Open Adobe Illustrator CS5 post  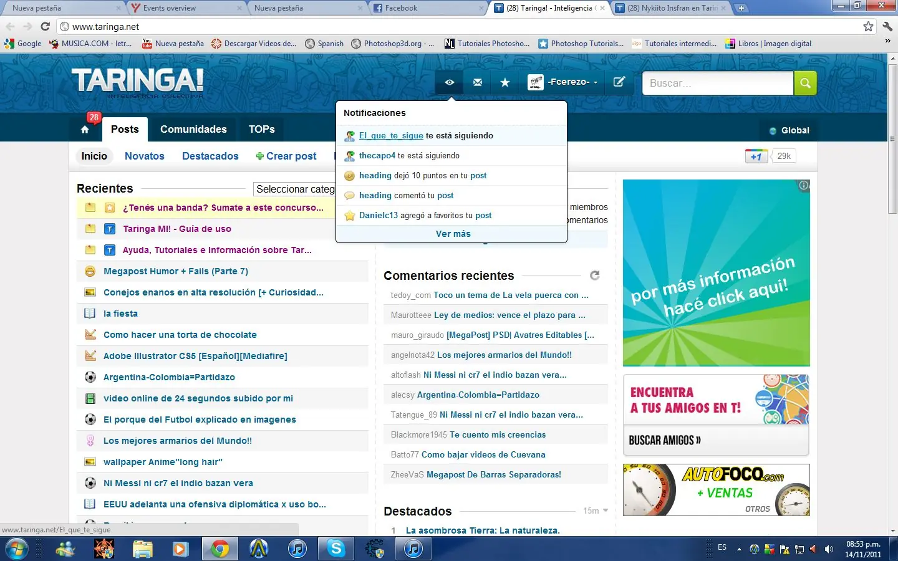pyautogui.click(x=195, y=356)
